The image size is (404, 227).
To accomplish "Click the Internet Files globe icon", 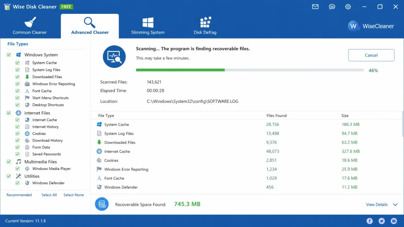I will (19, 113).
